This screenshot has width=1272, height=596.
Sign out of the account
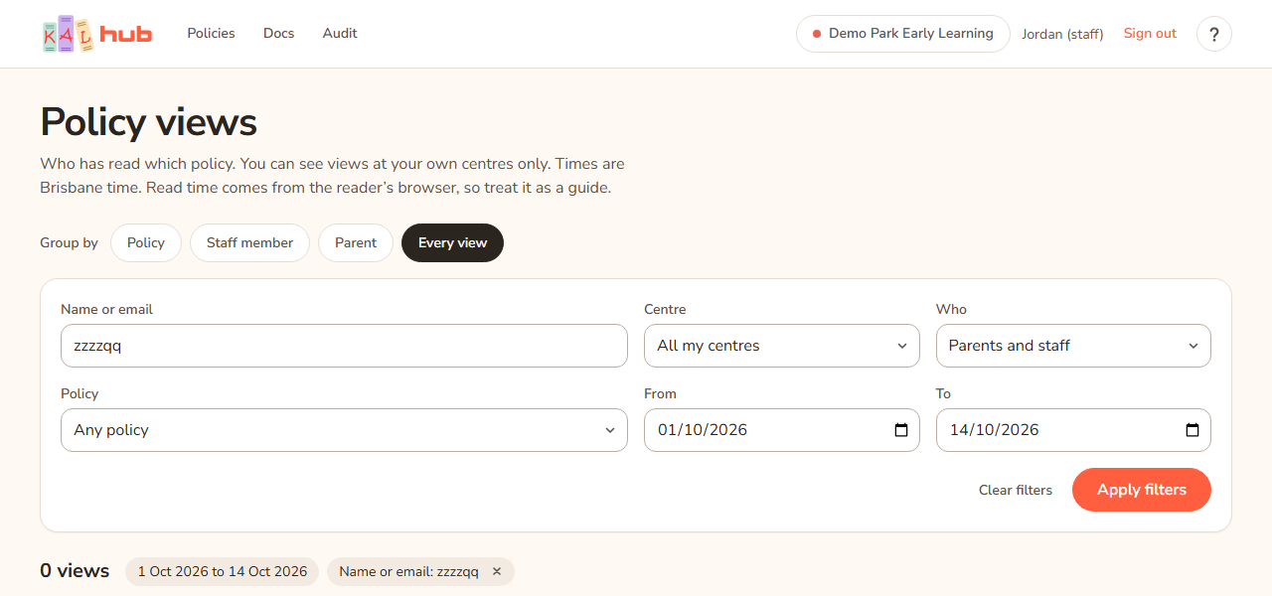click(1150, 34)
